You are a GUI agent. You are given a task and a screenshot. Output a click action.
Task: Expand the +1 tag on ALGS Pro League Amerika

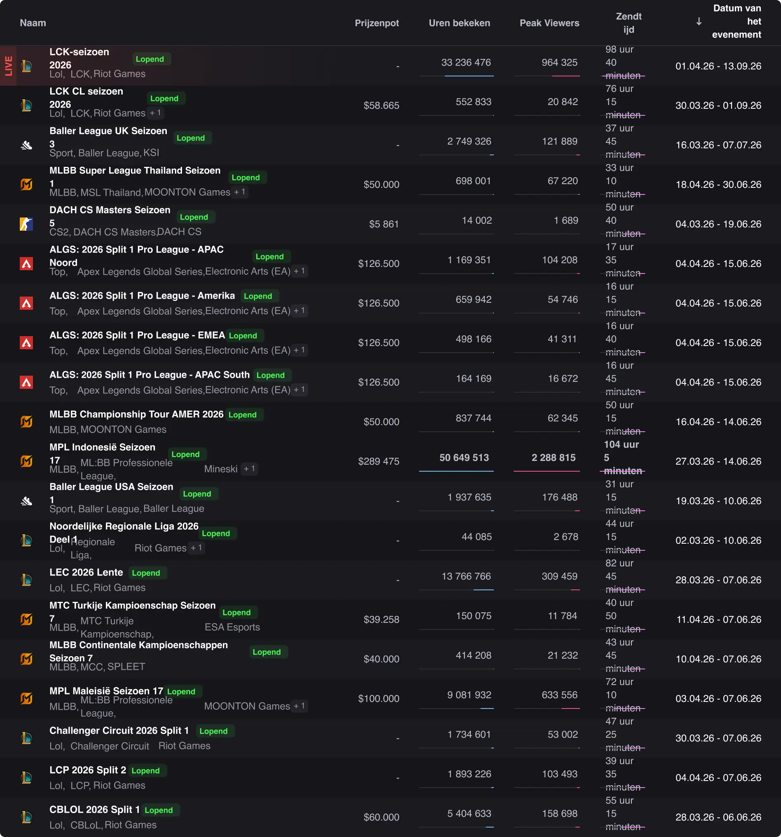[299, 311]
